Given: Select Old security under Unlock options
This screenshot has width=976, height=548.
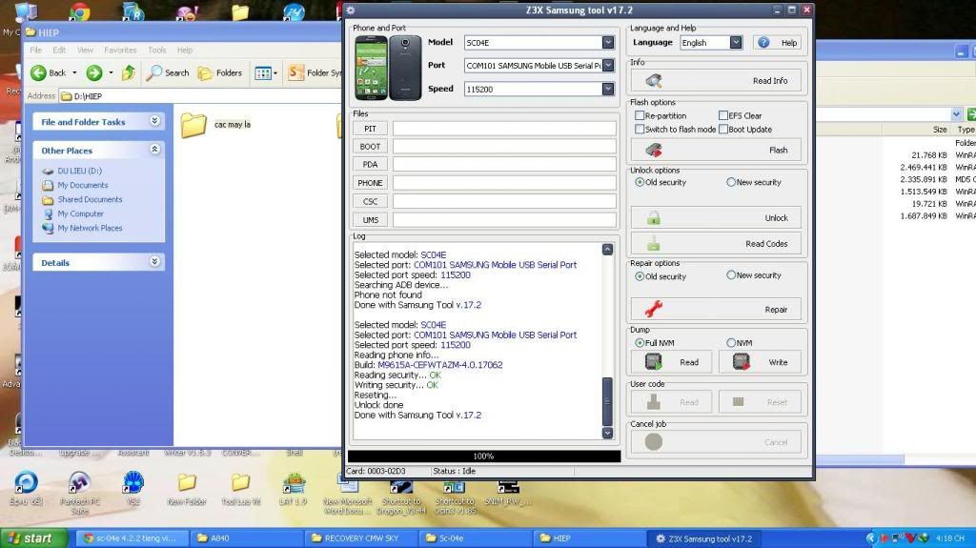Looking at the screenshot, I should tap(640, 182).
